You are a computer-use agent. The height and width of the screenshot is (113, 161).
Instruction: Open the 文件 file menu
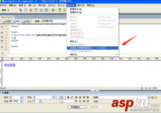(x=3, y=5)
